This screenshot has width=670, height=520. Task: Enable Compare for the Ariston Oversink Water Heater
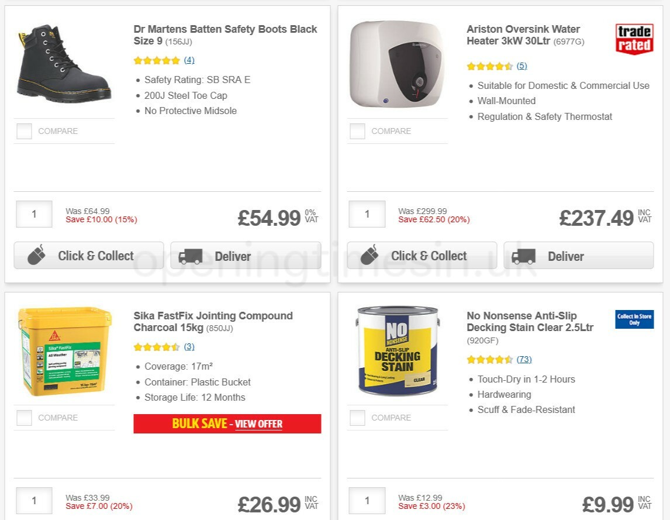357,131
